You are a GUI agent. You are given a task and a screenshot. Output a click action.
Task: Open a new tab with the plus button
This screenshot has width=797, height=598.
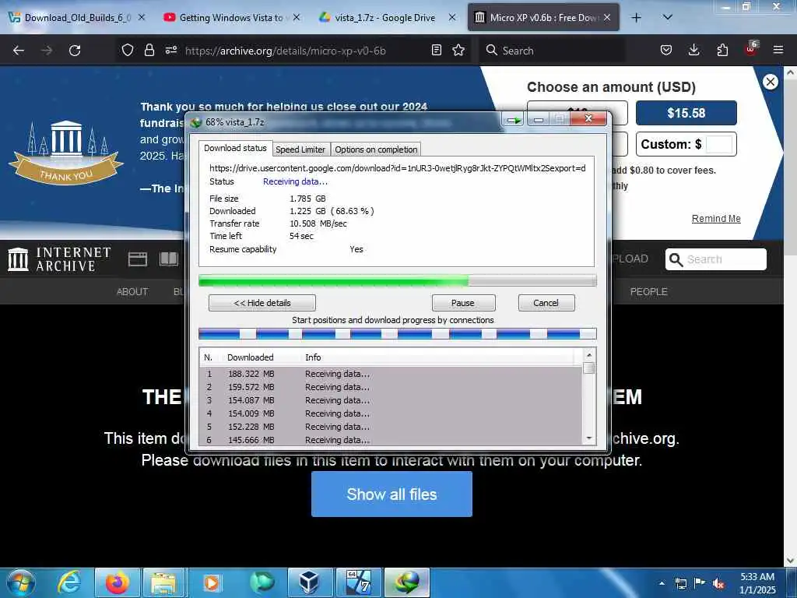point(636,18)
